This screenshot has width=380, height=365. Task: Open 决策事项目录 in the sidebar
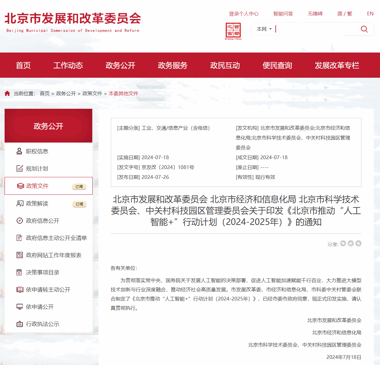[x=42, y=272]
